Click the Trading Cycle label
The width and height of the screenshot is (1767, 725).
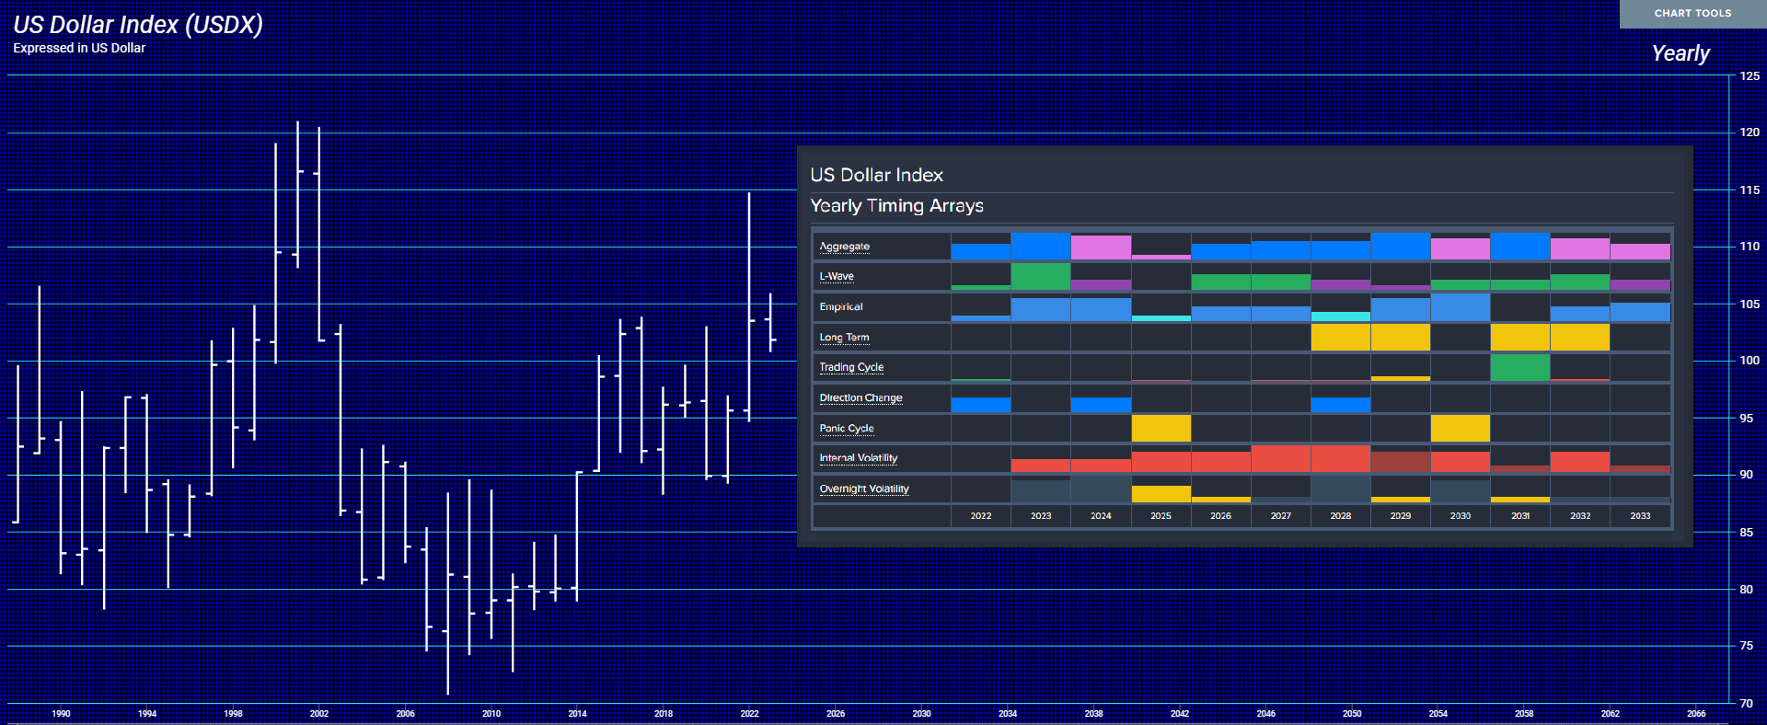click(851, 367)
